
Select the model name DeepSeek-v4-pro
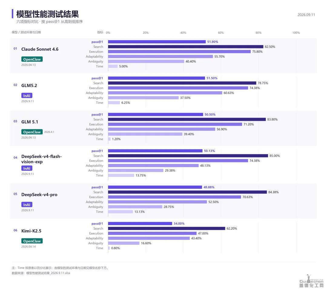39,195
